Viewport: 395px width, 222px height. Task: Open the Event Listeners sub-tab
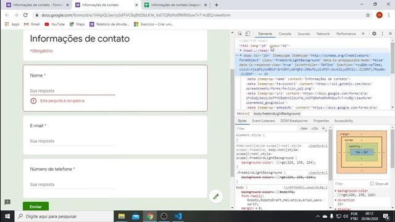coord(264,121)
